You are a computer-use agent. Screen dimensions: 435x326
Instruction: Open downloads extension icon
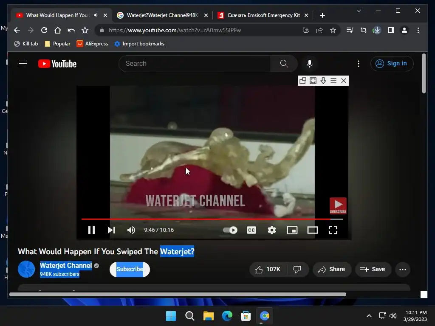[377, 30]
